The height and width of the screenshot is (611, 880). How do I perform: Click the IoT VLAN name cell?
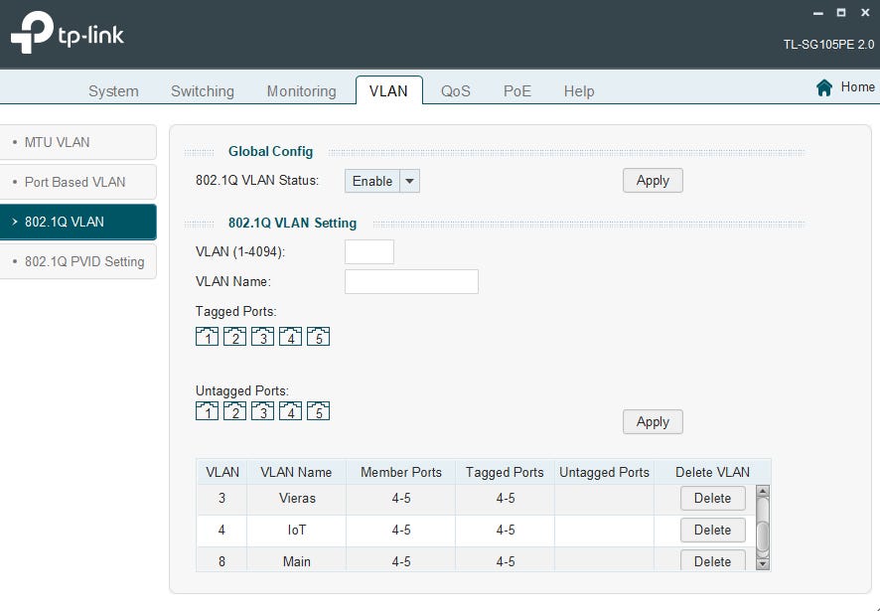click(297, 530)
